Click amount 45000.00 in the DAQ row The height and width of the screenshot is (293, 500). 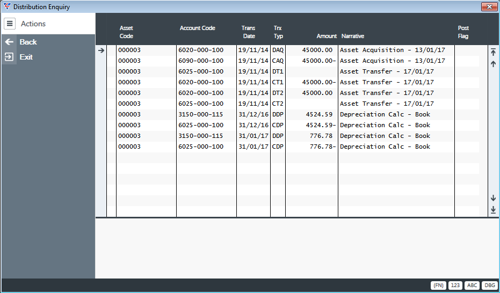(x=317, y=50)
